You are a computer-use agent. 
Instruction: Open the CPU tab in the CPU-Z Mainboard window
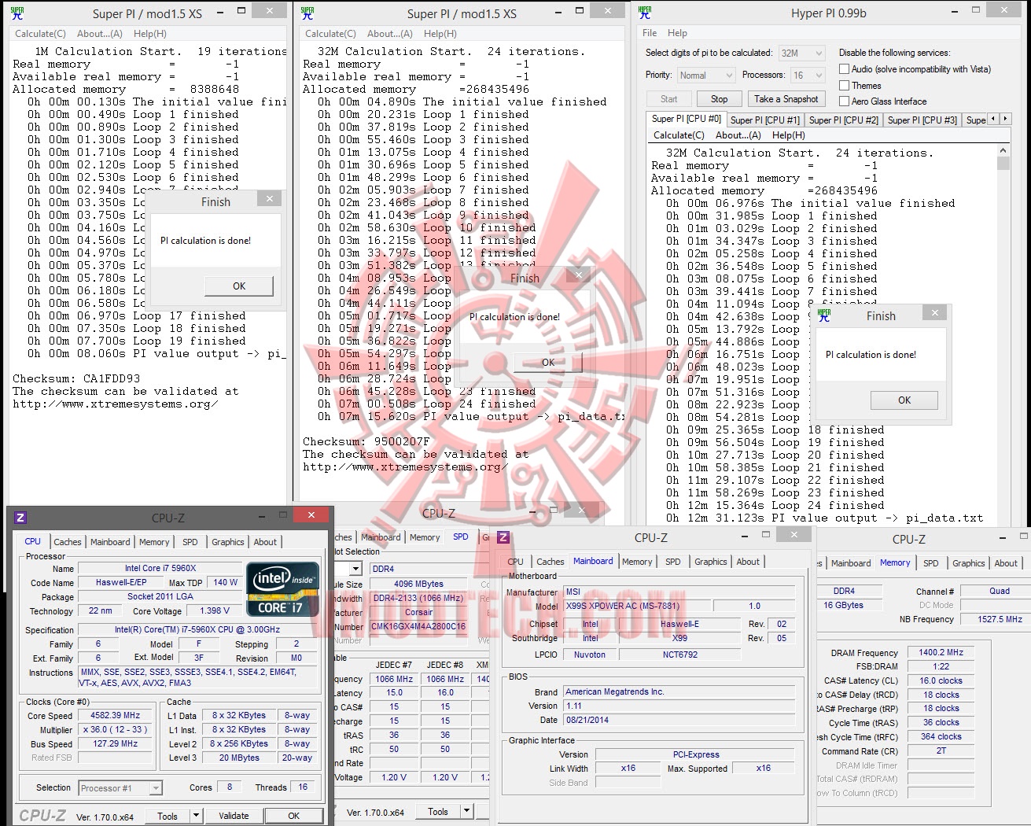pos(516,562)
